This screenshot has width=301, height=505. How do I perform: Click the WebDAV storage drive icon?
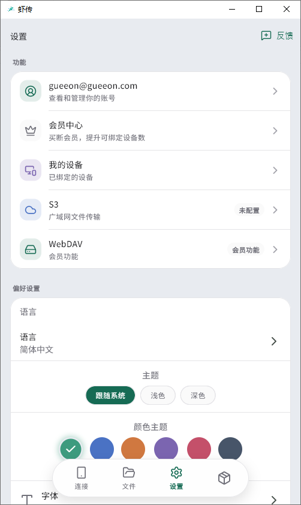click(31, 250)
